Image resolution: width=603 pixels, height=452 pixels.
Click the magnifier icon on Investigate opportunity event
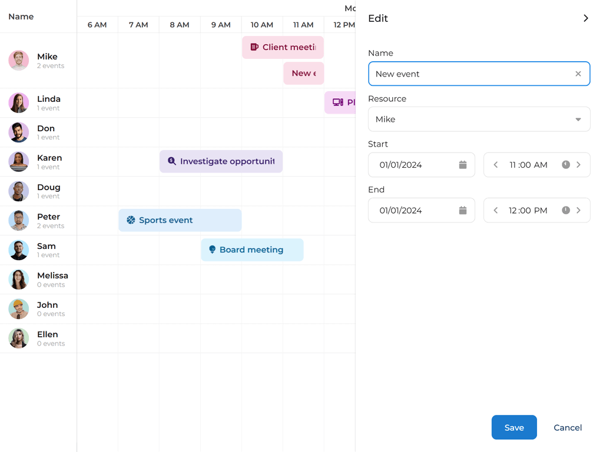tap(171, 161)
